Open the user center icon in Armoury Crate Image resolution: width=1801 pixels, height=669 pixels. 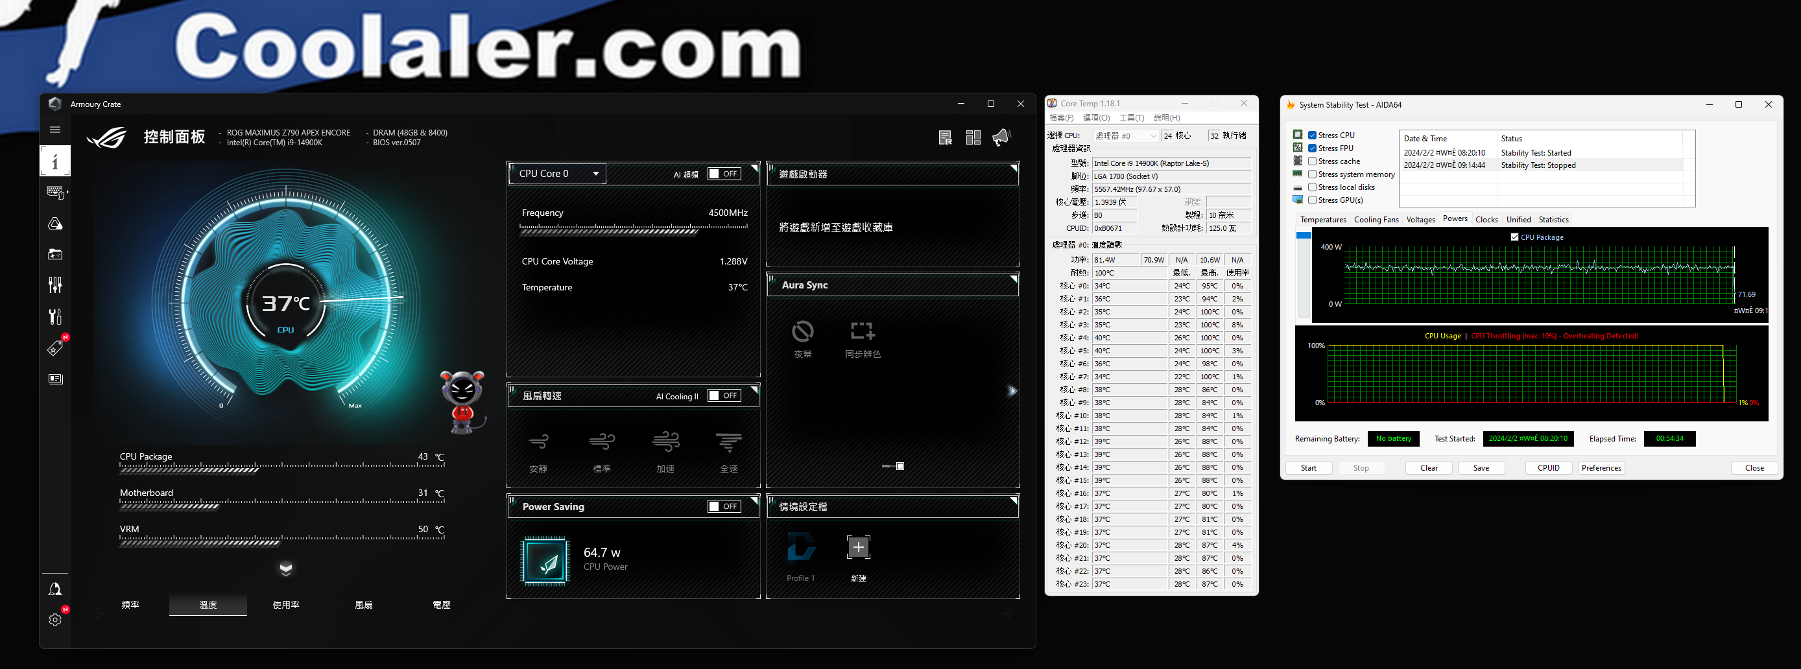(55, 589)
